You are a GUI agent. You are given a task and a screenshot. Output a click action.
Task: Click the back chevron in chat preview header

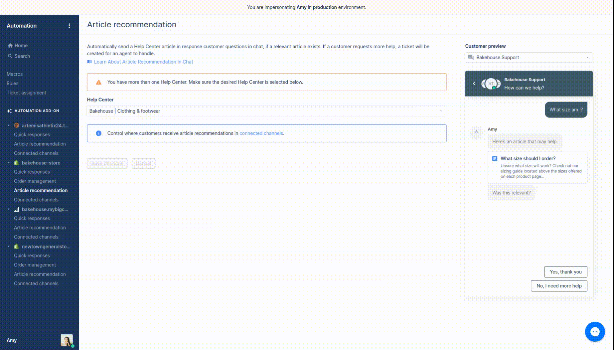coord(474,84)
